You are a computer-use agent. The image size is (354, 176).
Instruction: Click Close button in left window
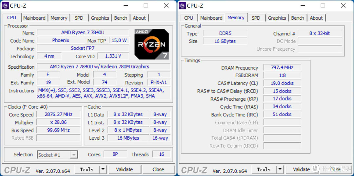tap(158, 169)
